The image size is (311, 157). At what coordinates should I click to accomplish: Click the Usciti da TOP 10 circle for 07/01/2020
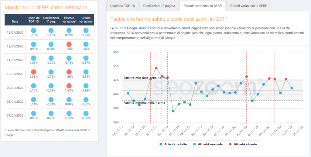click(33, 113)
